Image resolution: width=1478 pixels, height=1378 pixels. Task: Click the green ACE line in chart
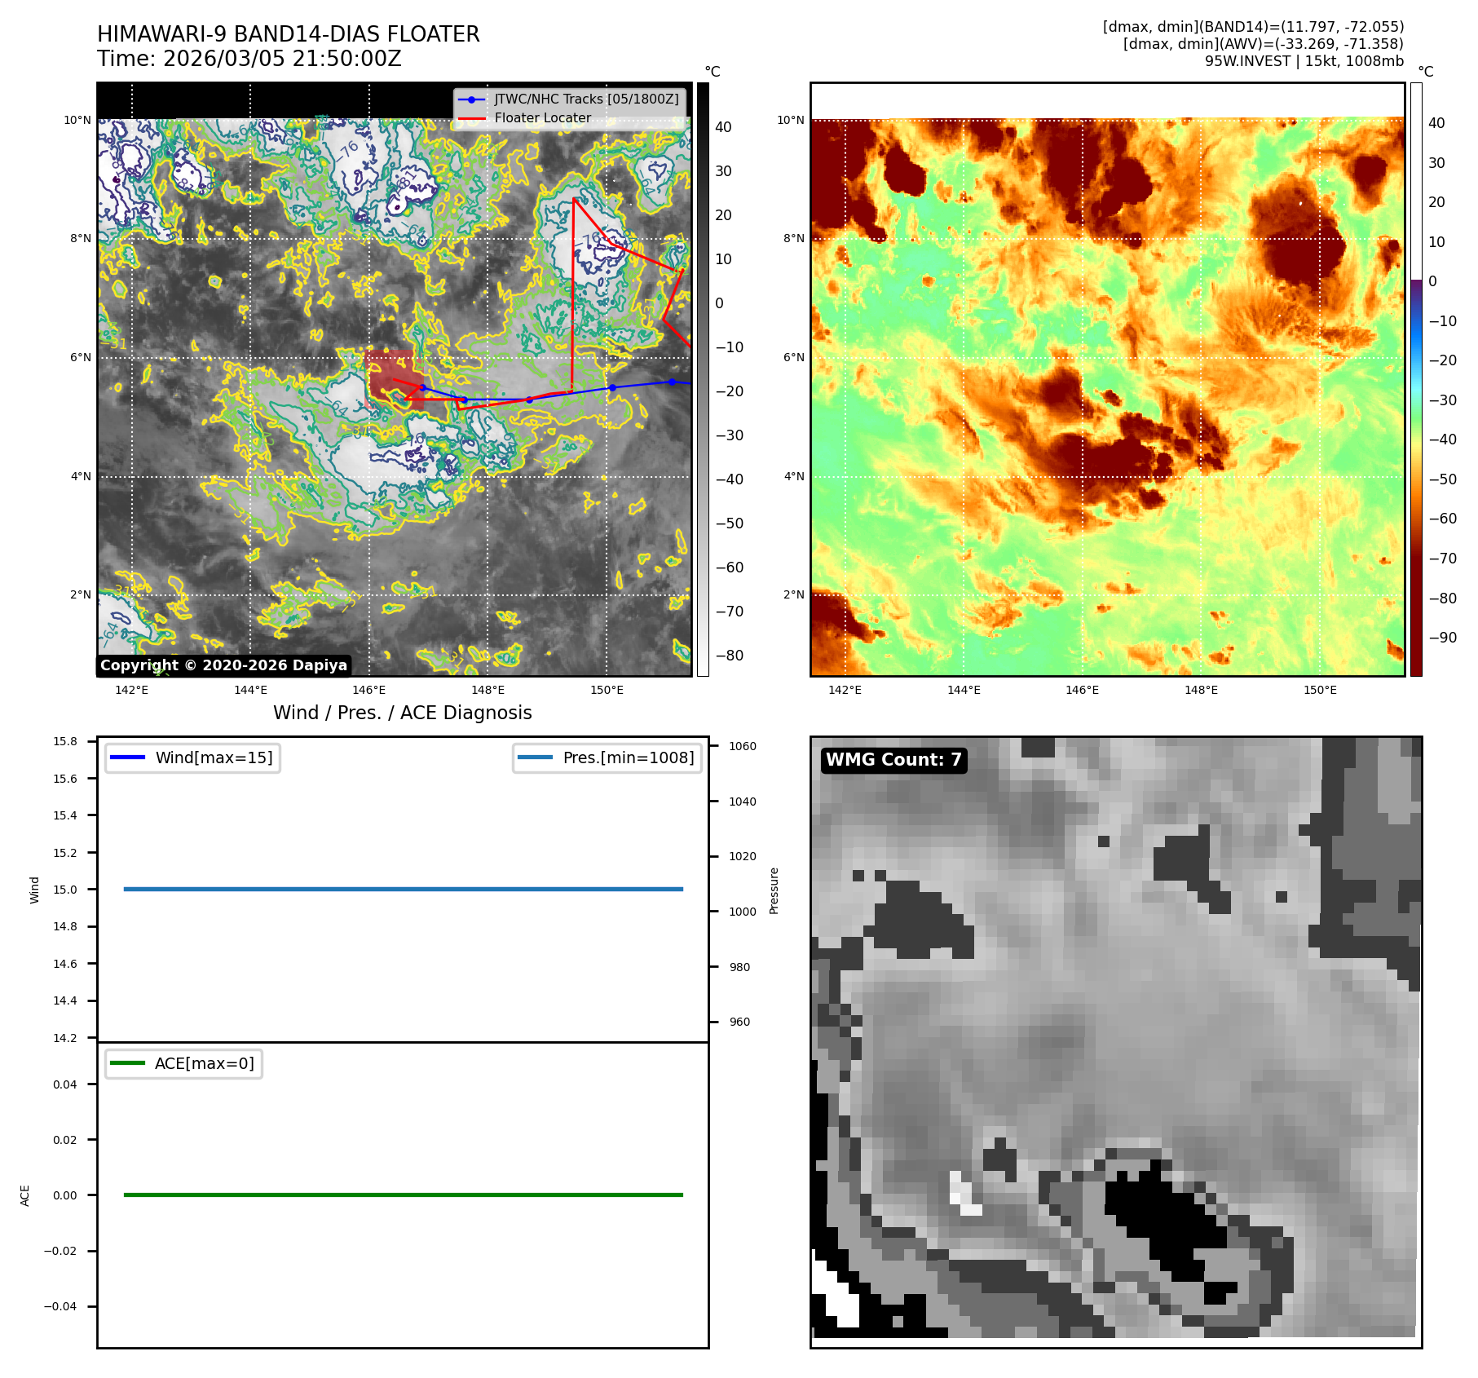403,1195
